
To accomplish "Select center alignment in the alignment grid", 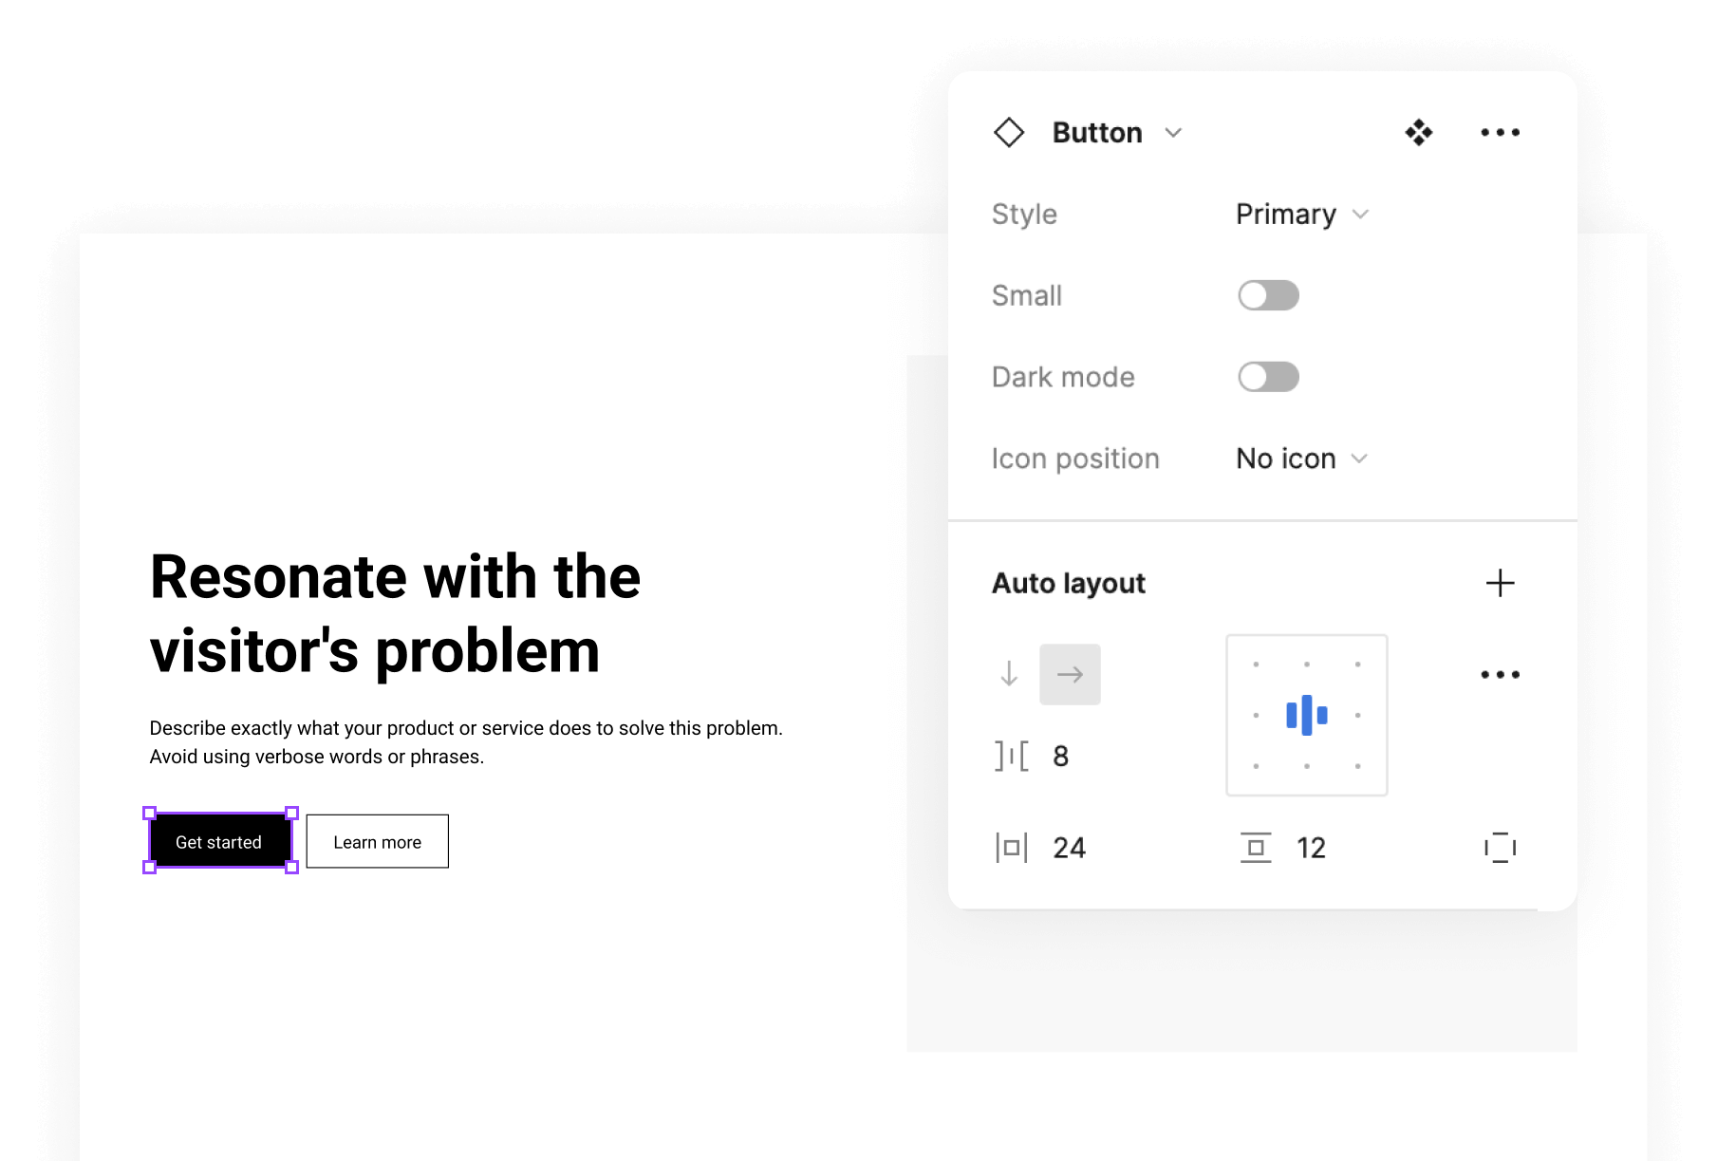I will pyautogui.click(x=1307, y=715).
